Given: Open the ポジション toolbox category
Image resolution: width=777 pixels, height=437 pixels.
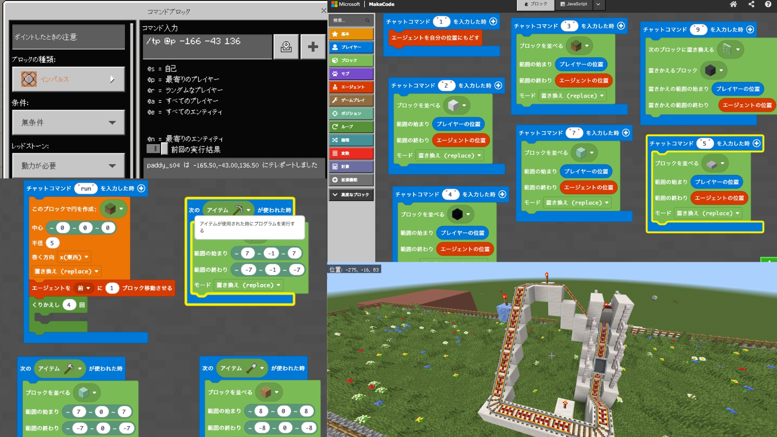Looking at the screenshot, I should [x=351, y=113].
